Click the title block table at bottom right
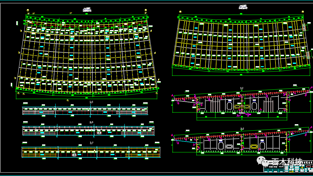This screenshot has height=176, width=313. coord(288,168)
